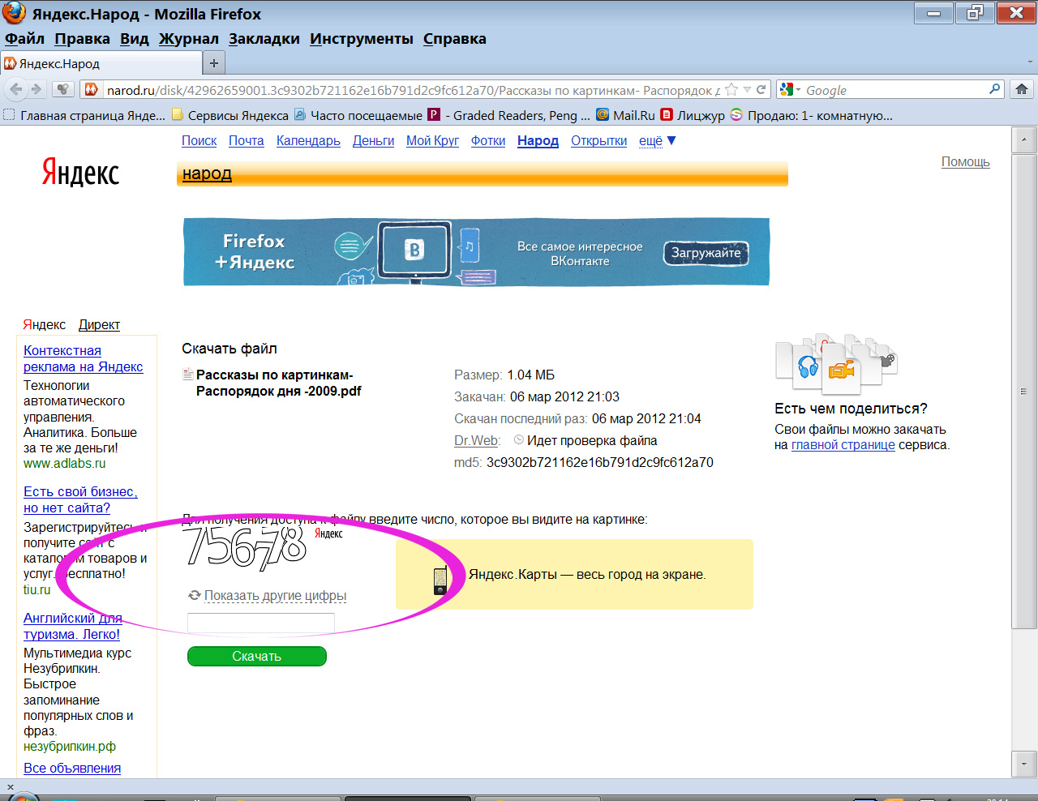Viewport: 1038px width, 801px height.
Task: Open Graded Readers, Peng bookmark
Action: 508,115
